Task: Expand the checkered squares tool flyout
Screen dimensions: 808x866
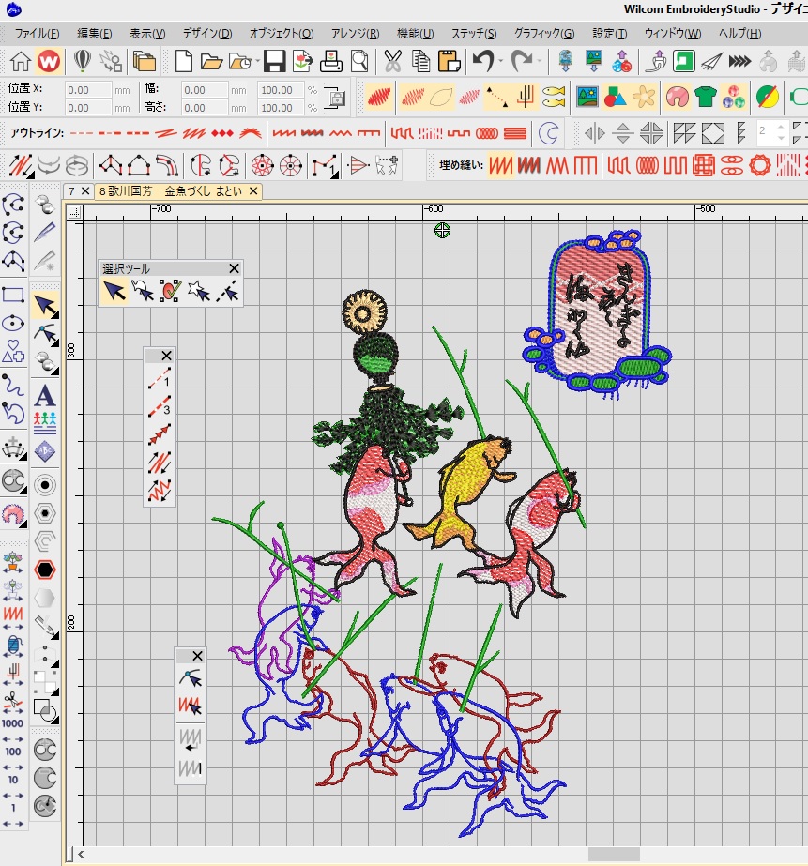Action: [x=55, y=691]
